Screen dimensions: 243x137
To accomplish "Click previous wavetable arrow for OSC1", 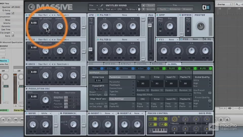I will 52,15.
